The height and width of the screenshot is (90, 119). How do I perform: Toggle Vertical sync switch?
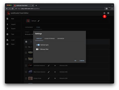tap(38, 45)
